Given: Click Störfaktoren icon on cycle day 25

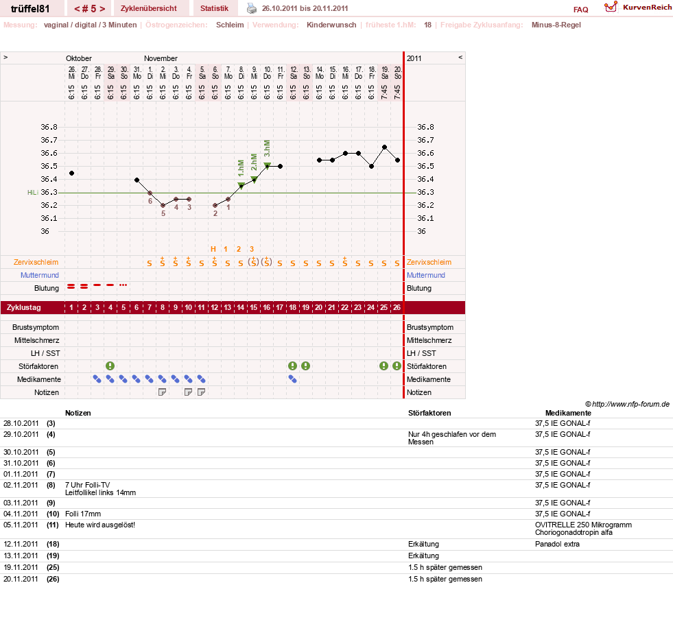Looking at the screenshot, I should pos(383,366).
